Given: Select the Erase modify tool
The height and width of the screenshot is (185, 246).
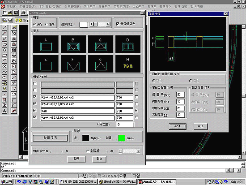Looking at the screenshot, I should point(14,28).
